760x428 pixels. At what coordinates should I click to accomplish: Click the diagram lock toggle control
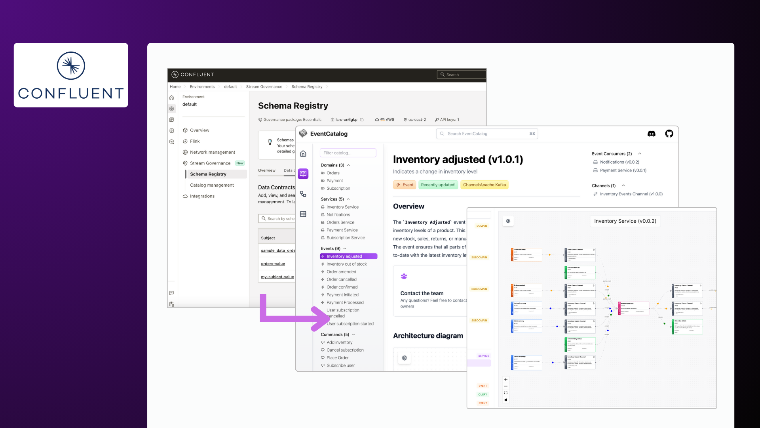point(505,400)
